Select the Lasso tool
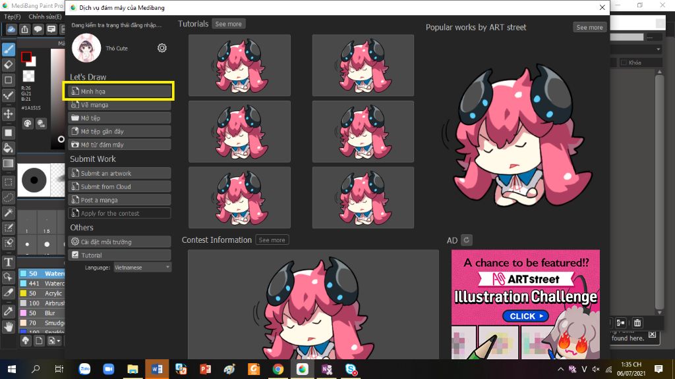 point(8,197)
